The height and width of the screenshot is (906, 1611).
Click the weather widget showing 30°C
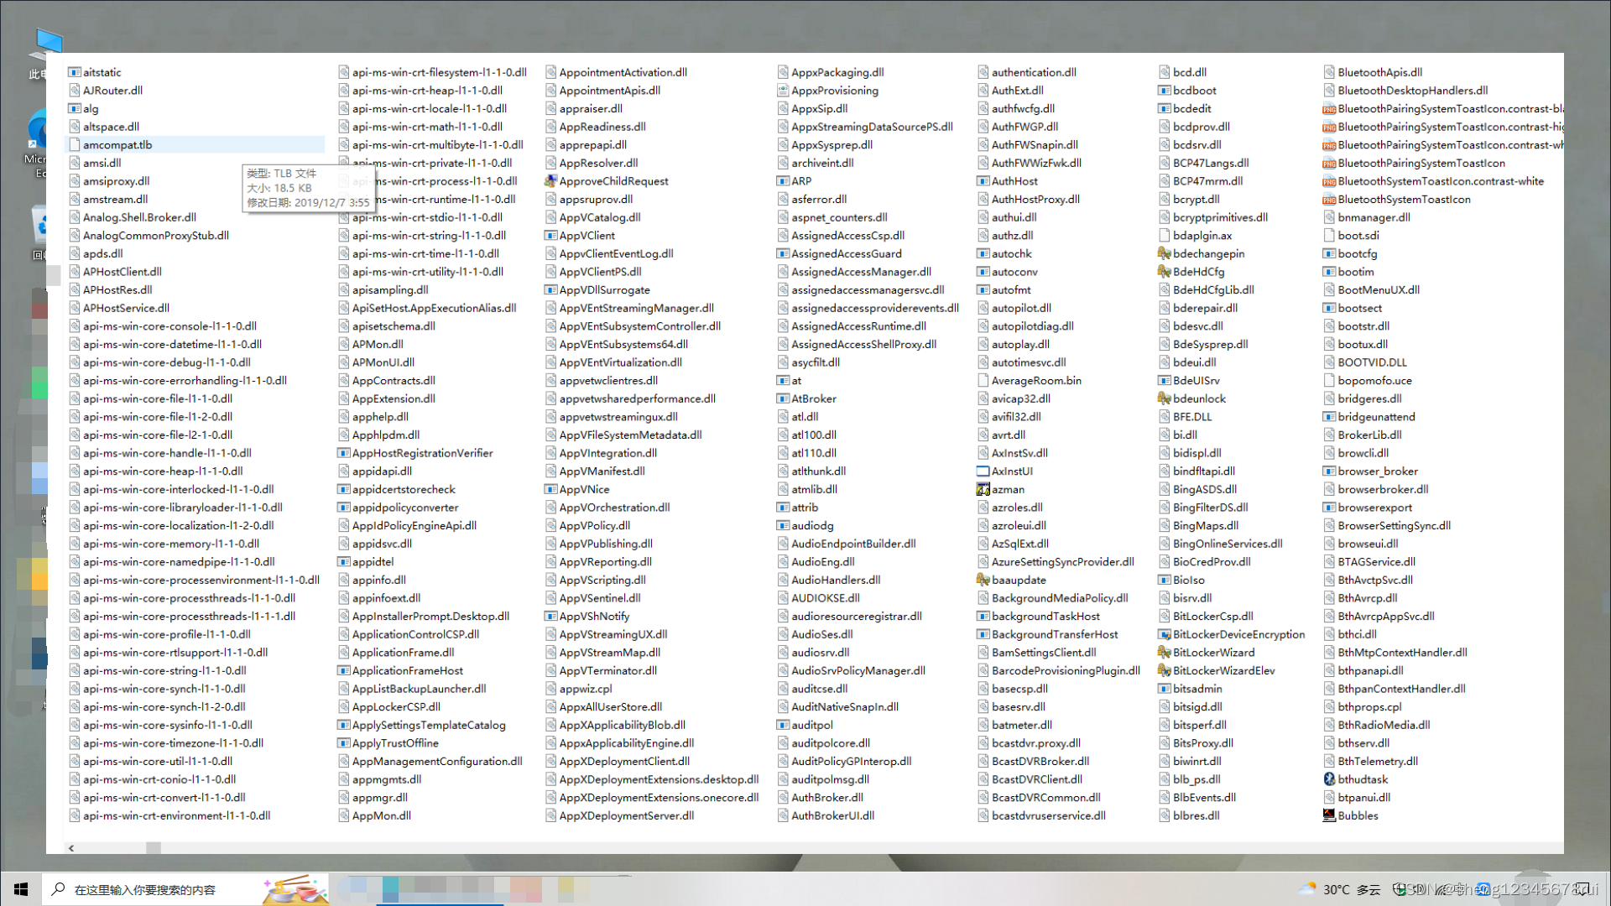pos(1338,889)
